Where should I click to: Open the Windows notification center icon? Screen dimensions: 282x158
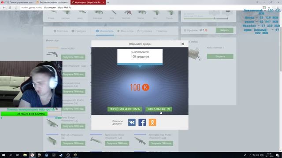coord(278,155)
